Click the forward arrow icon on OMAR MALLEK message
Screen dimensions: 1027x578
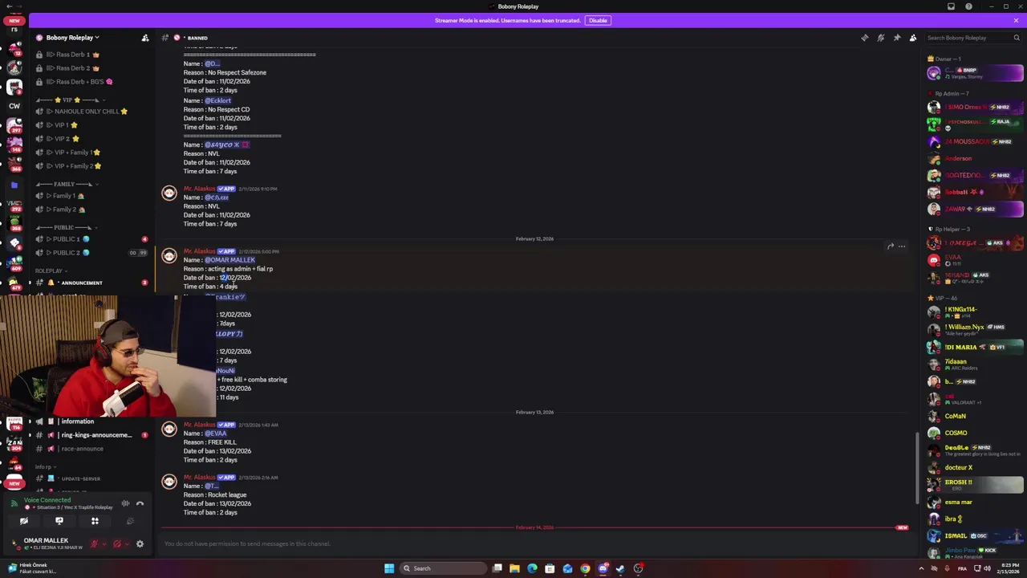click(x=890, y=246)
